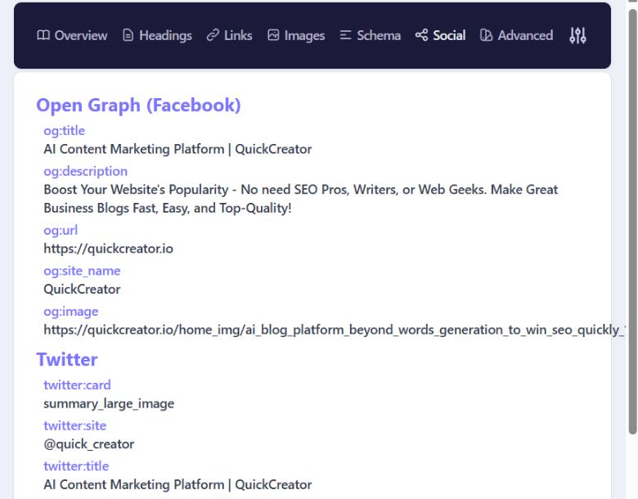The width and height of the screenshot is (638, 499).
Task: Click the Twitter section heading
Action: tap(67, 359)
